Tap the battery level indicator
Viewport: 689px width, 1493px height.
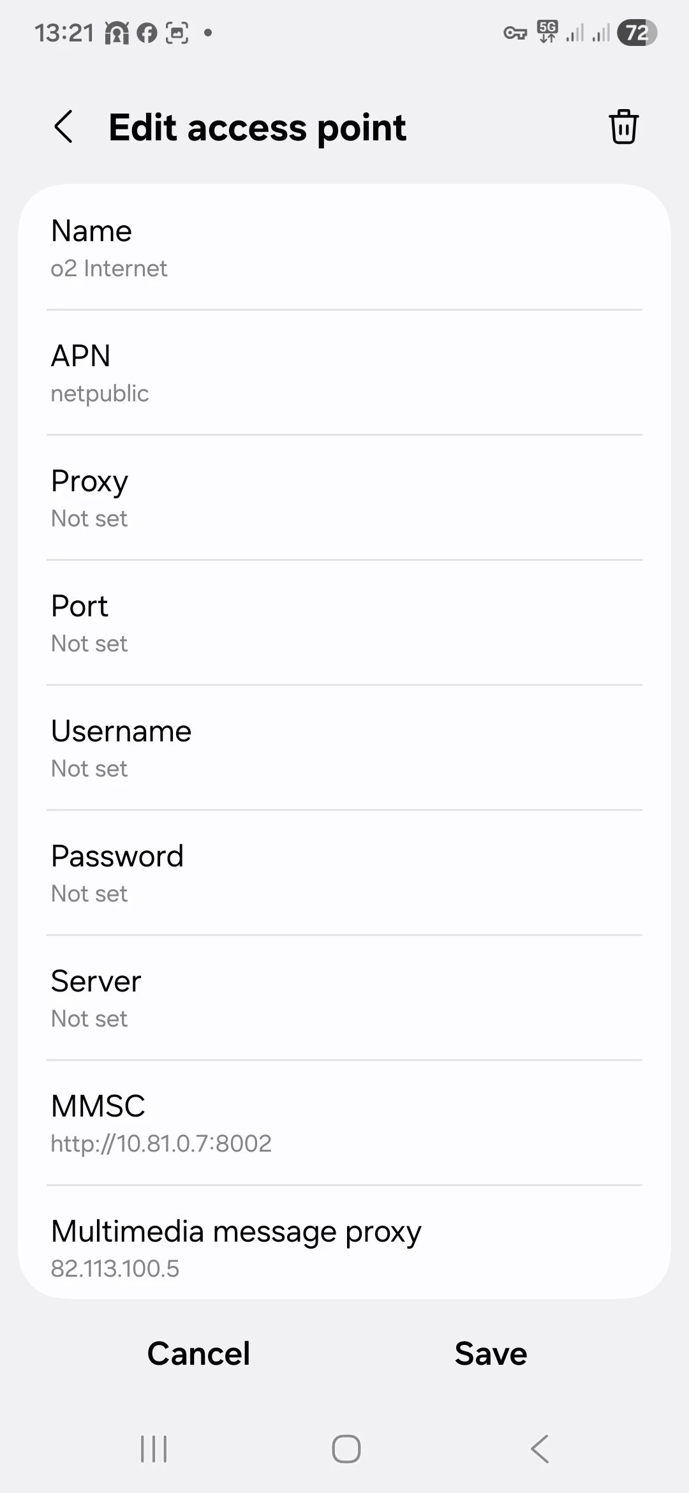coord(637,33)
